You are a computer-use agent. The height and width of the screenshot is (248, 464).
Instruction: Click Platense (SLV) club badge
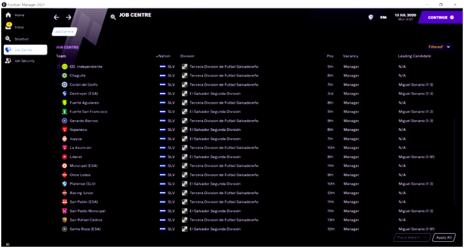tap(64, 184)
